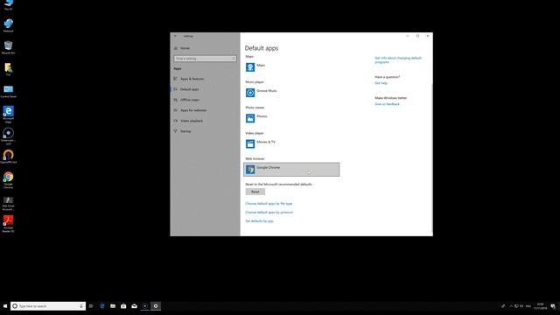The width and height of the screenshot is (560, 315).
Task: Click the This PC desktop icon
Action: pos(8,4)
